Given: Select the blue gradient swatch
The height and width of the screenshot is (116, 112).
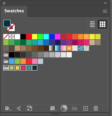Looking at the screenshot, I should click(58, 48).
